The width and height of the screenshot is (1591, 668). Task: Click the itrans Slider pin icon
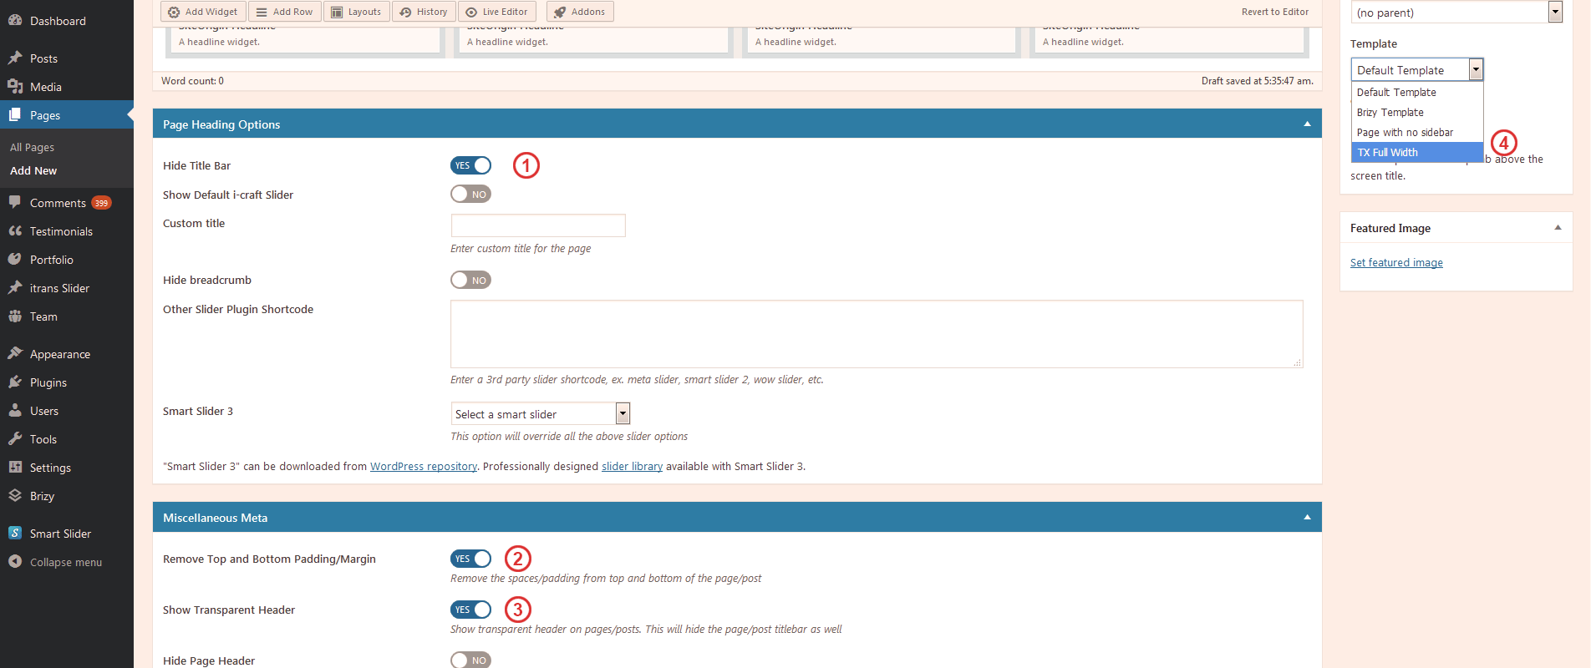point(15,288)
